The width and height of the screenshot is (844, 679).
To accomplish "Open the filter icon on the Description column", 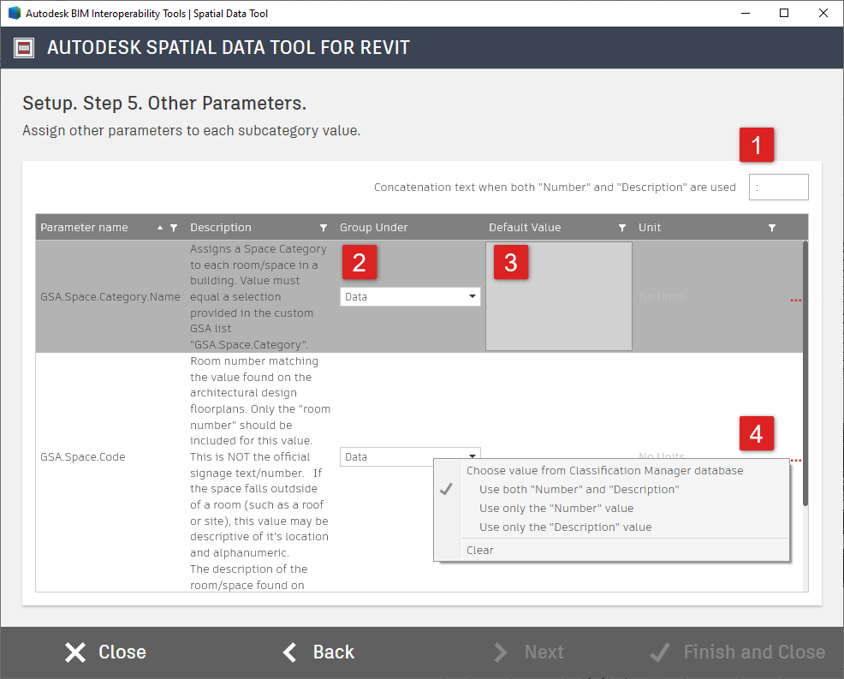I will 324,227.
